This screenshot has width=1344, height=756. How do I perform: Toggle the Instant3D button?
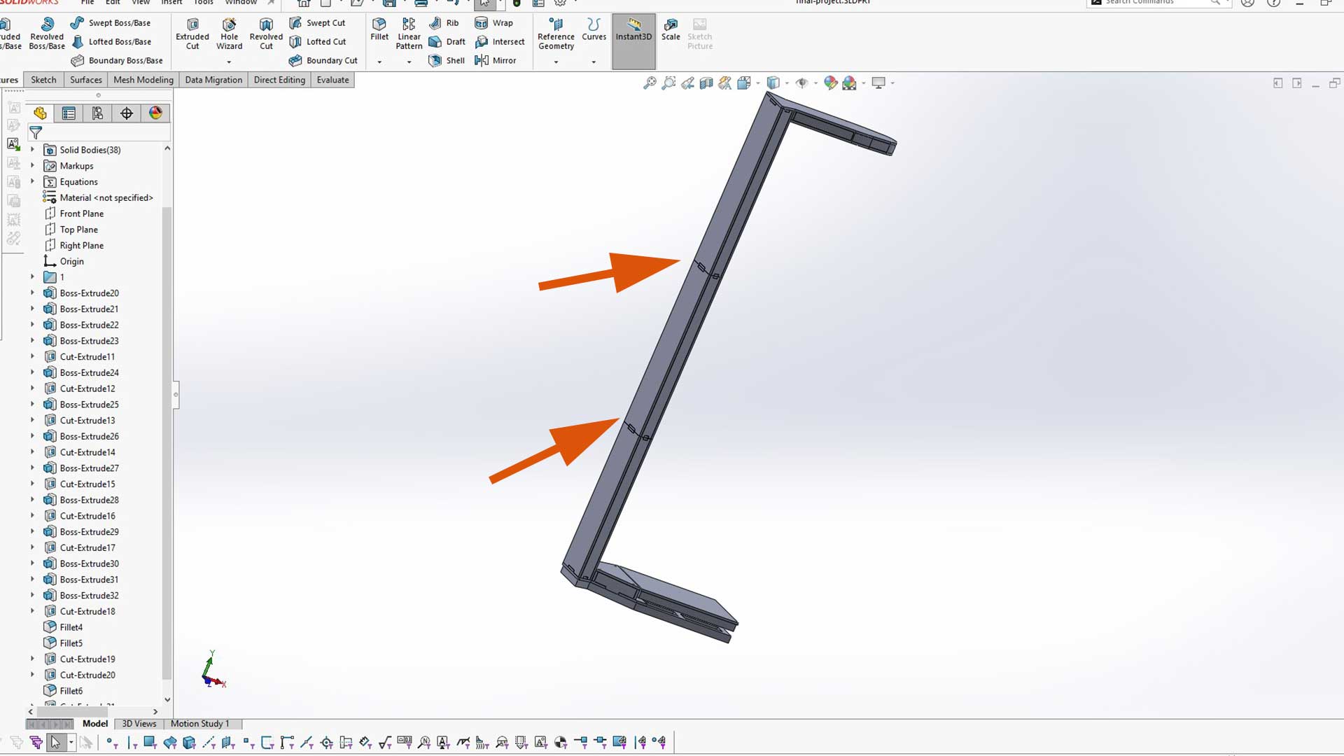[633, 41]
